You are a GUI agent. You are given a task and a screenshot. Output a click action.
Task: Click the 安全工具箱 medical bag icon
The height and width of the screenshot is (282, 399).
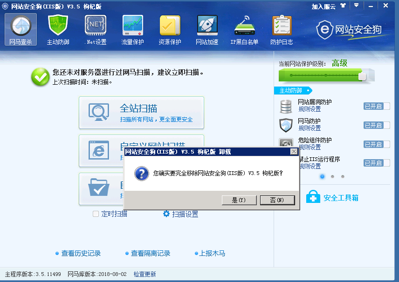click(x=313, y=197)
